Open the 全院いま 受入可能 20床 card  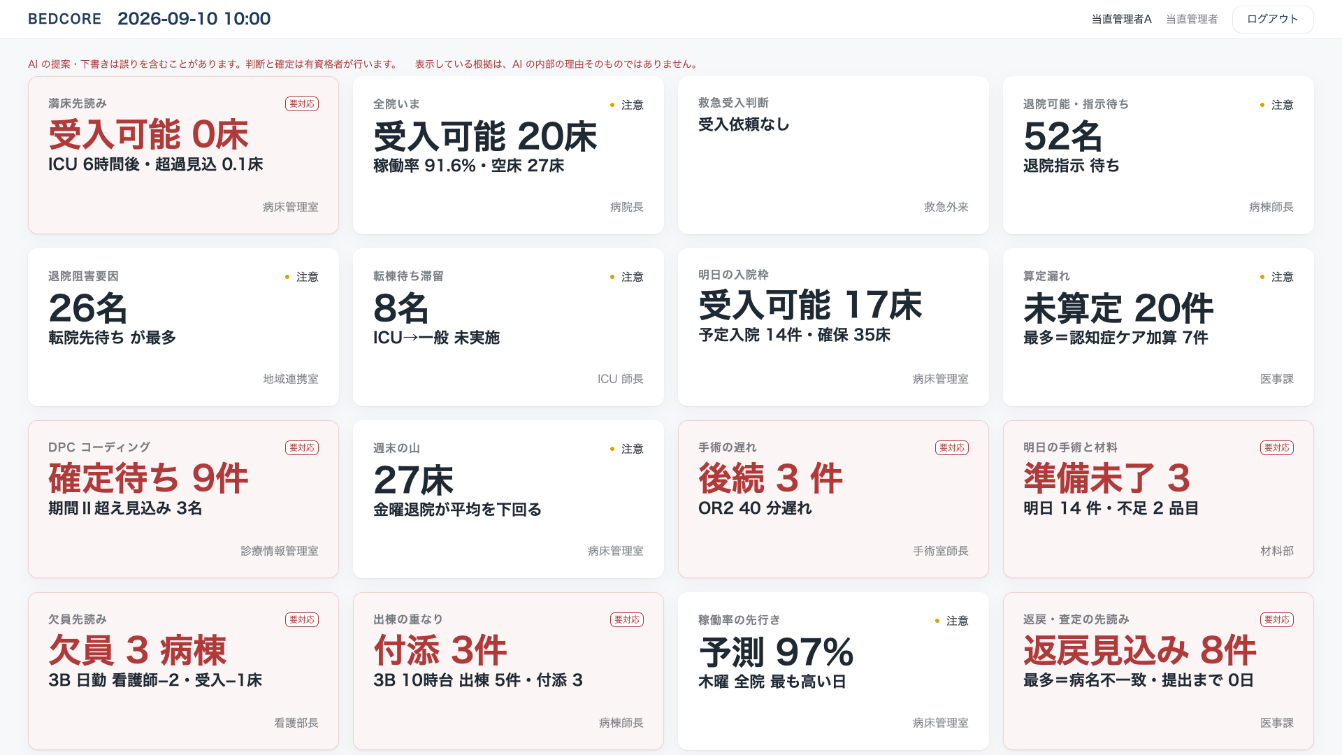pyautogui.click(x=508, y=155)
